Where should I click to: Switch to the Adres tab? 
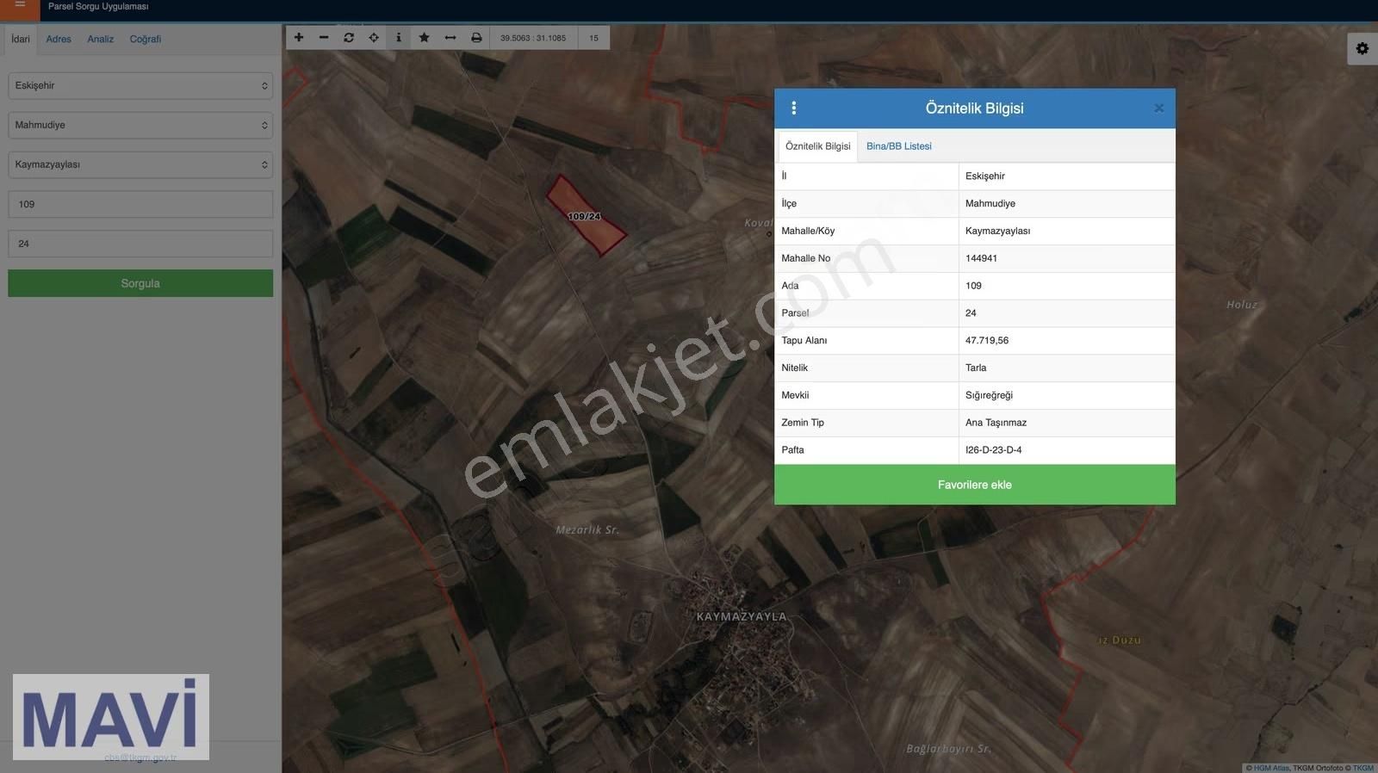(59, 40)
